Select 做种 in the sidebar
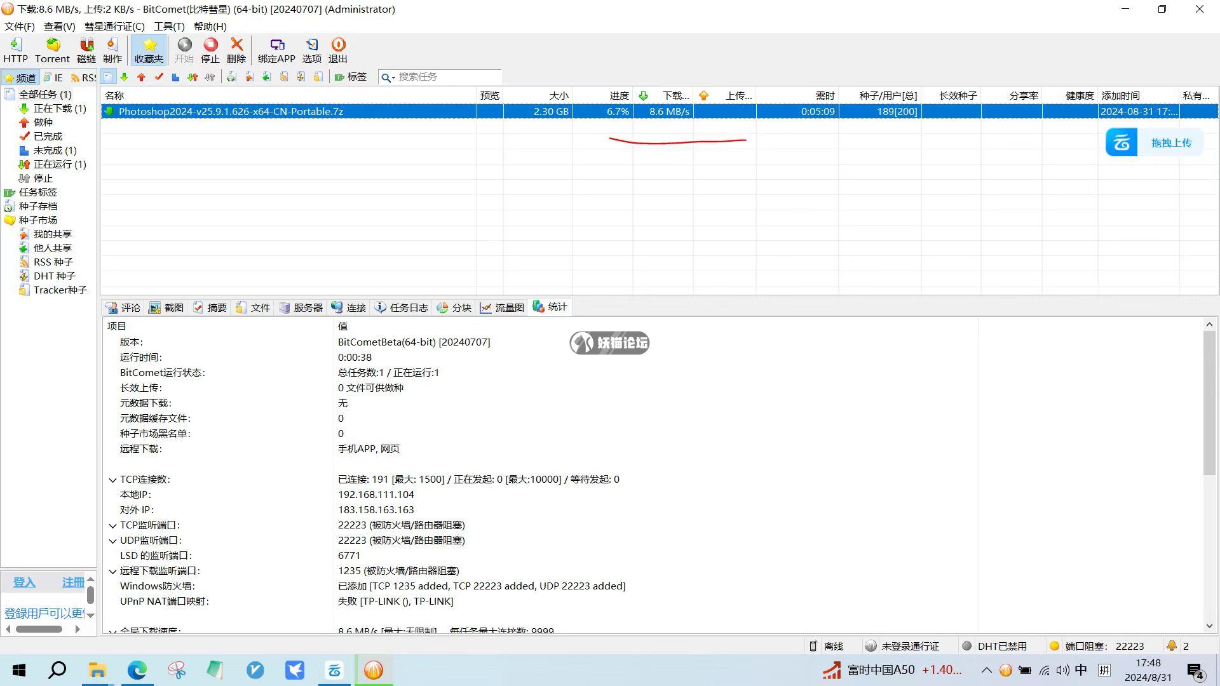Viewport: 1220px width, 686px height. (x=36, y=122)
